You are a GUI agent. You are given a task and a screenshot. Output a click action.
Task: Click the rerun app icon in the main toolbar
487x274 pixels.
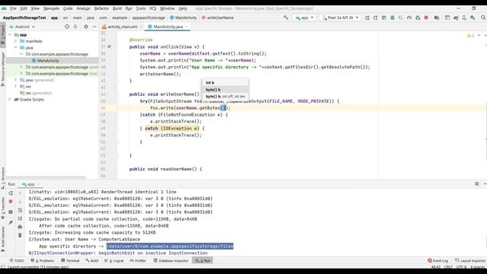click(x=367, y=18)
